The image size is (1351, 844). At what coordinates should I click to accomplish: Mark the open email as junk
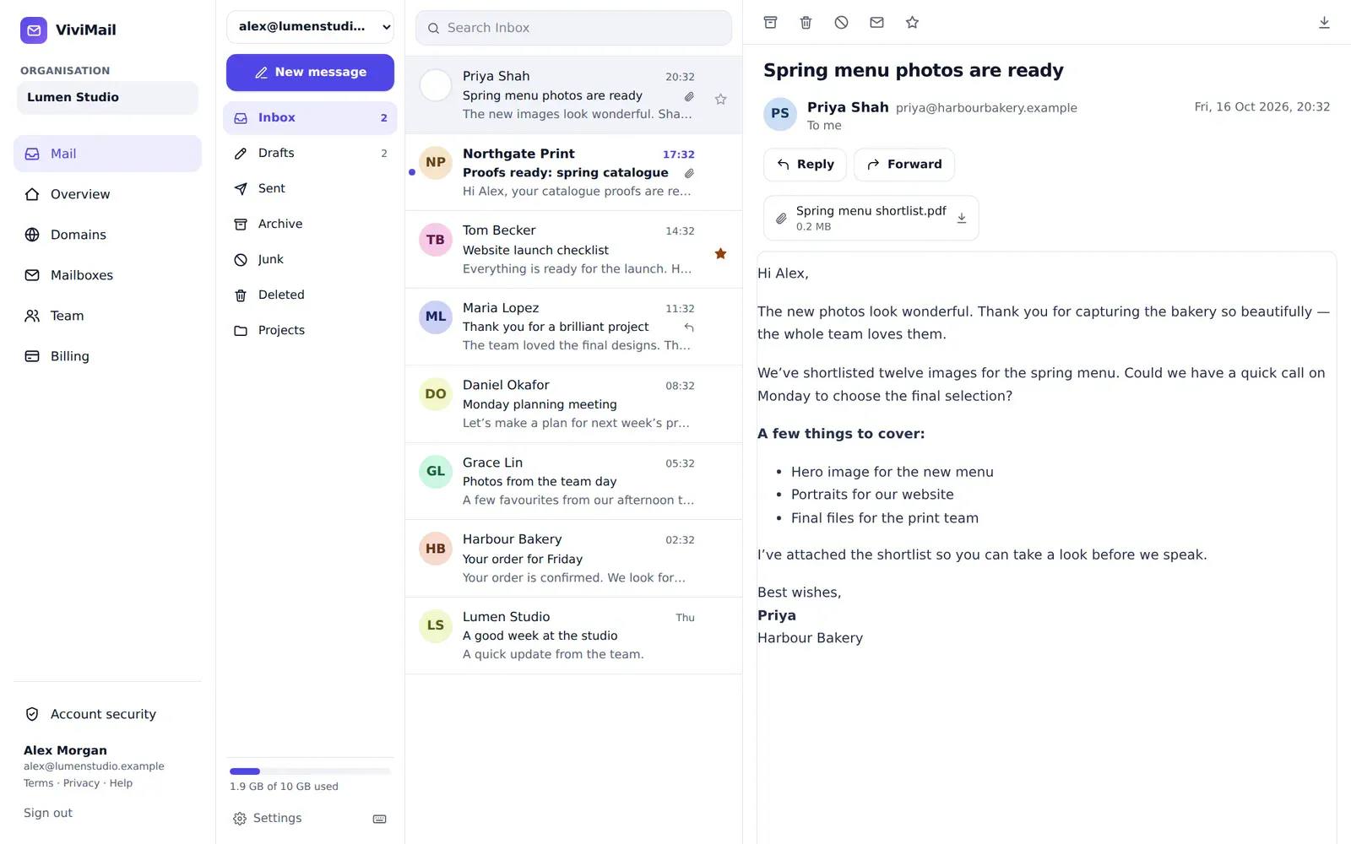(x=841, y=23)
